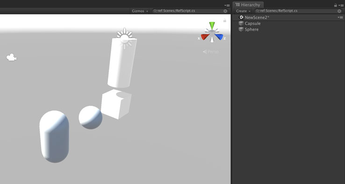Click the green Y axis cone
The height and width of the screenshot is (184, 345).
point(212,25)
